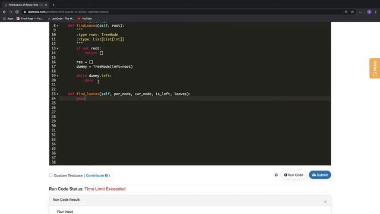This screenshot has height=214, width=380.
Task: Open a new tab with the plus button
Action: (x=53, y=5)
